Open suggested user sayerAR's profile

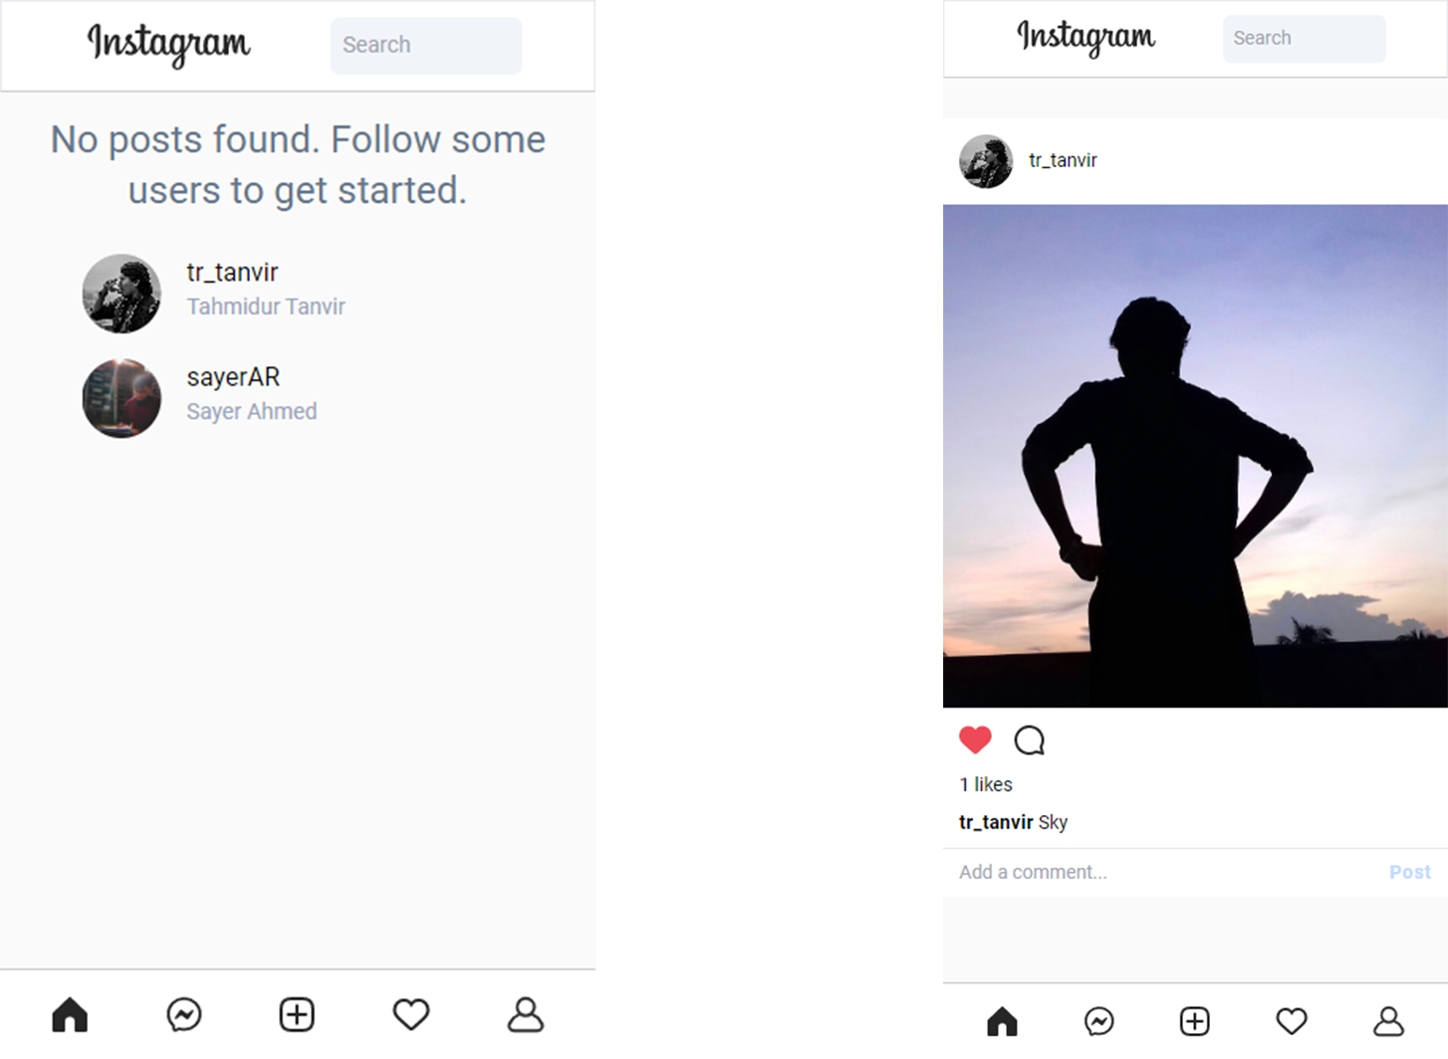pyautogui.click(x=233, y=377)
